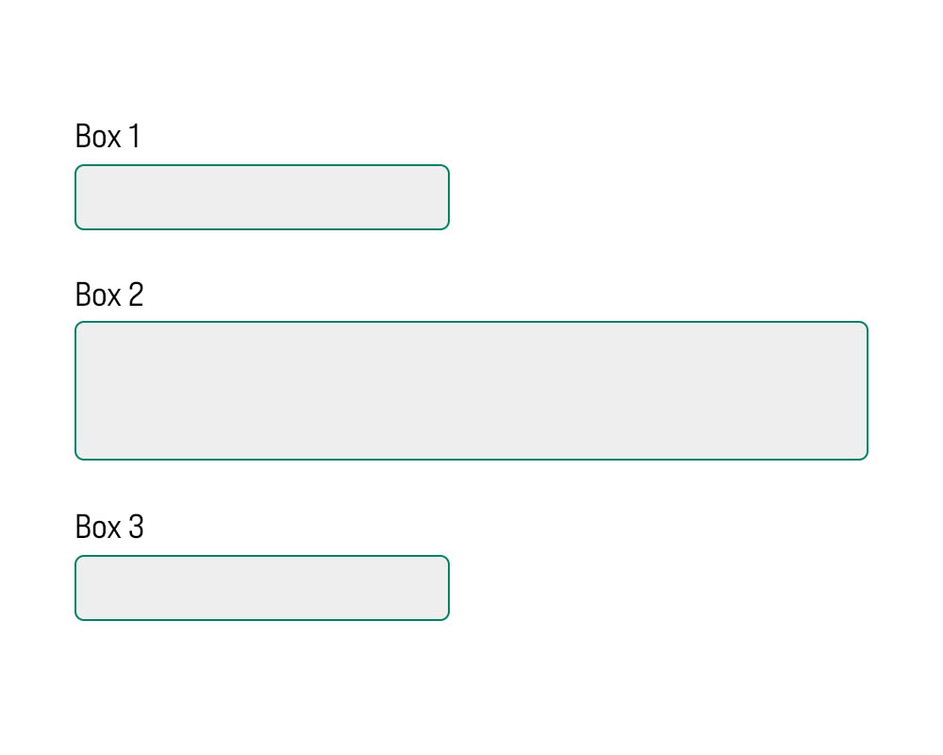The image size is (943, 755).
Task: Click the Box 3 input field
Action: tap(262, 588)
